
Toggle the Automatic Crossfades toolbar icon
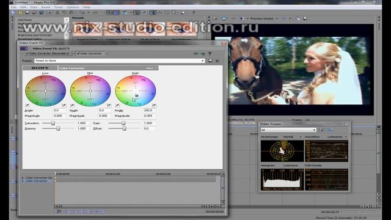click(117, 12)
